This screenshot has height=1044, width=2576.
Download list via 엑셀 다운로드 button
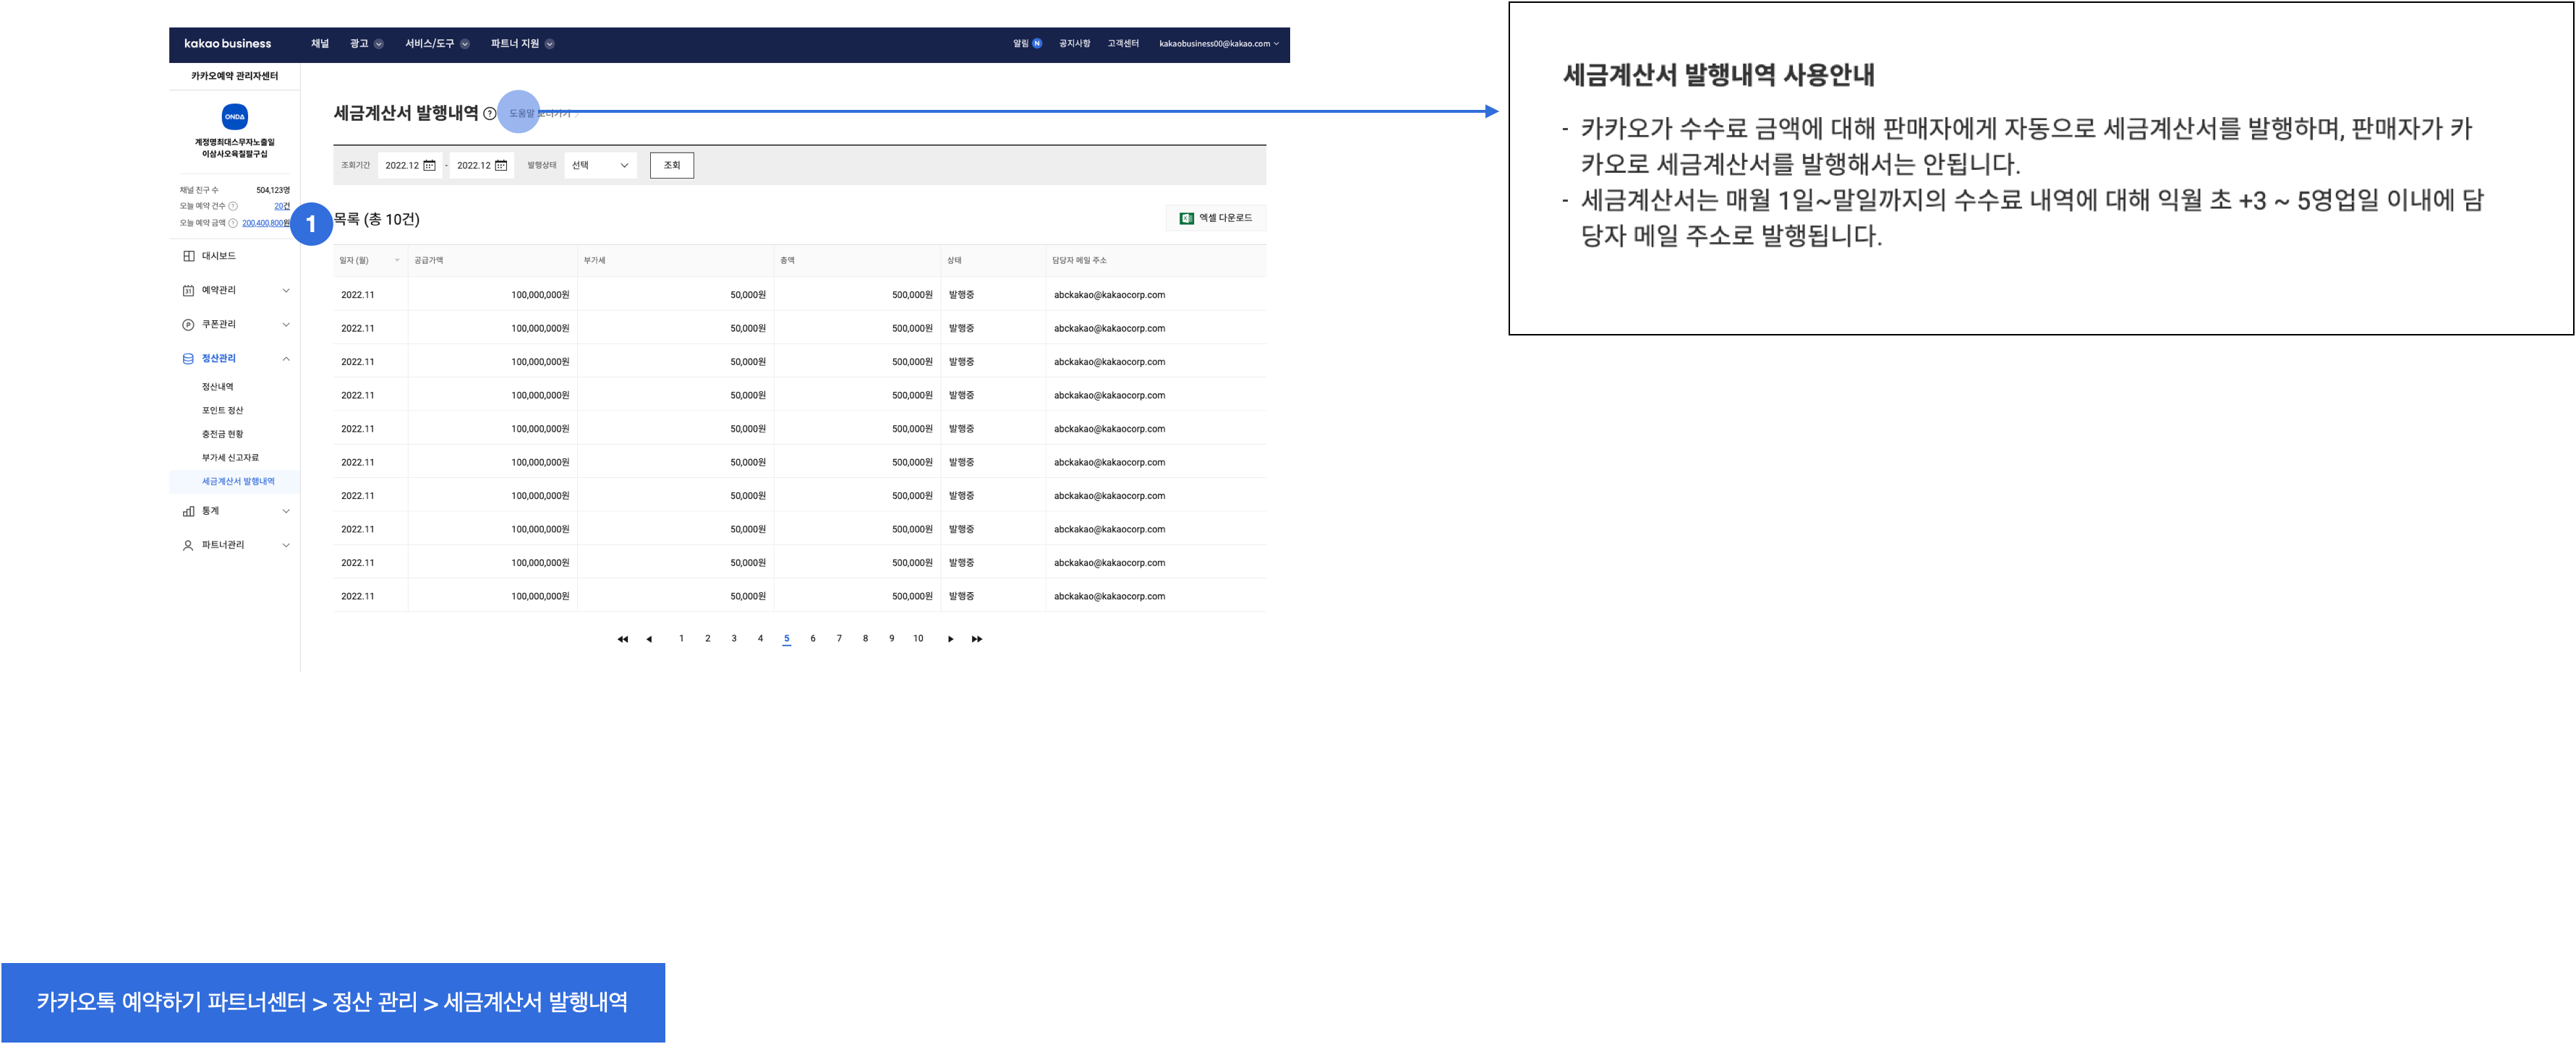[1215, 218]
